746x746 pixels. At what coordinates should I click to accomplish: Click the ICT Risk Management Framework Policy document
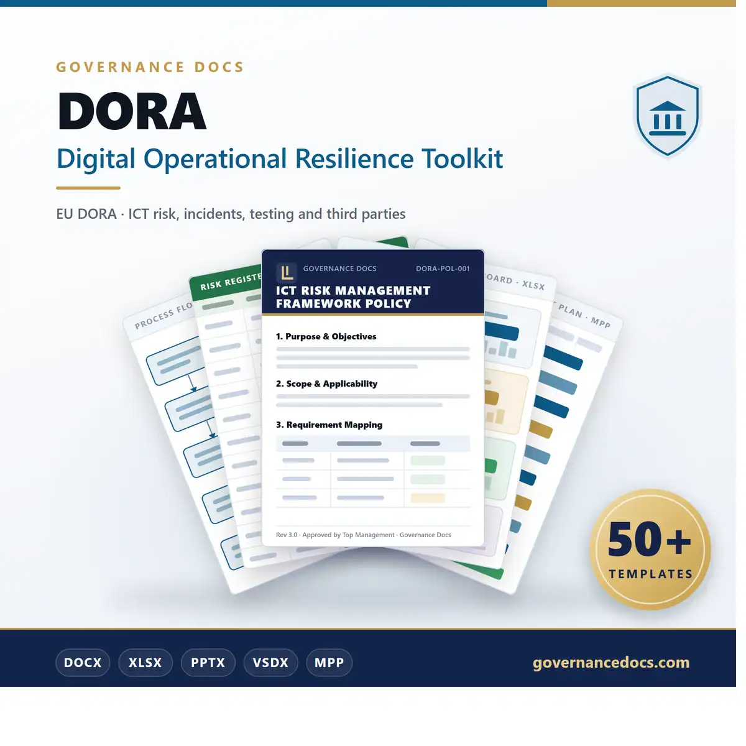coord(373,398)
